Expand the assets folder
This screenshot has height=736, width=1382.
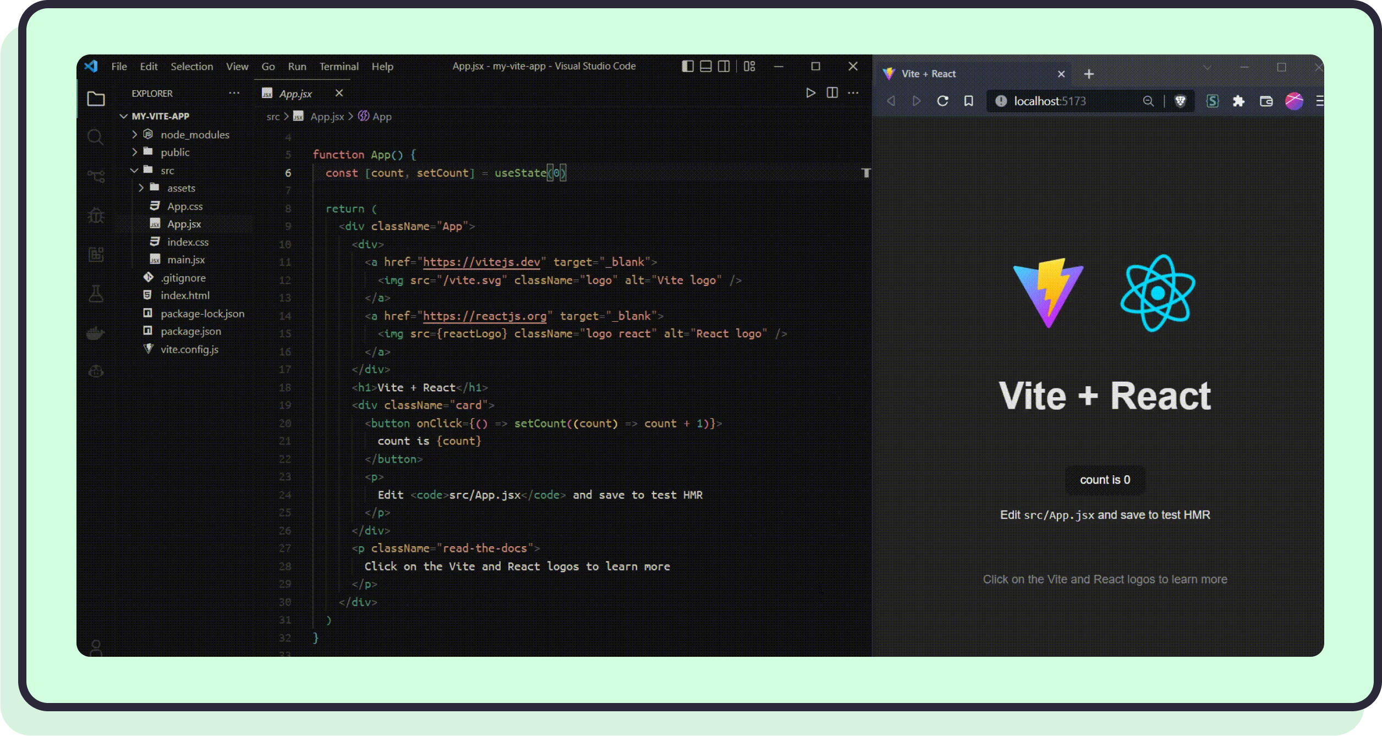[181, 188]
